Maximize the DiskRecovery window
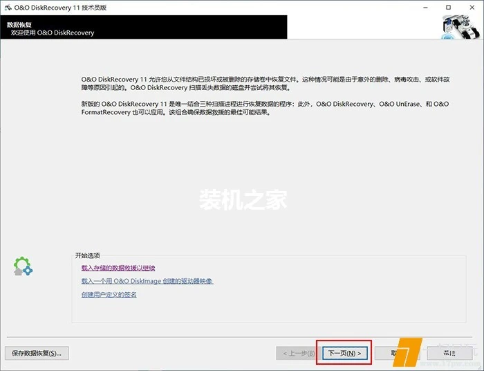 click(449, 7)
